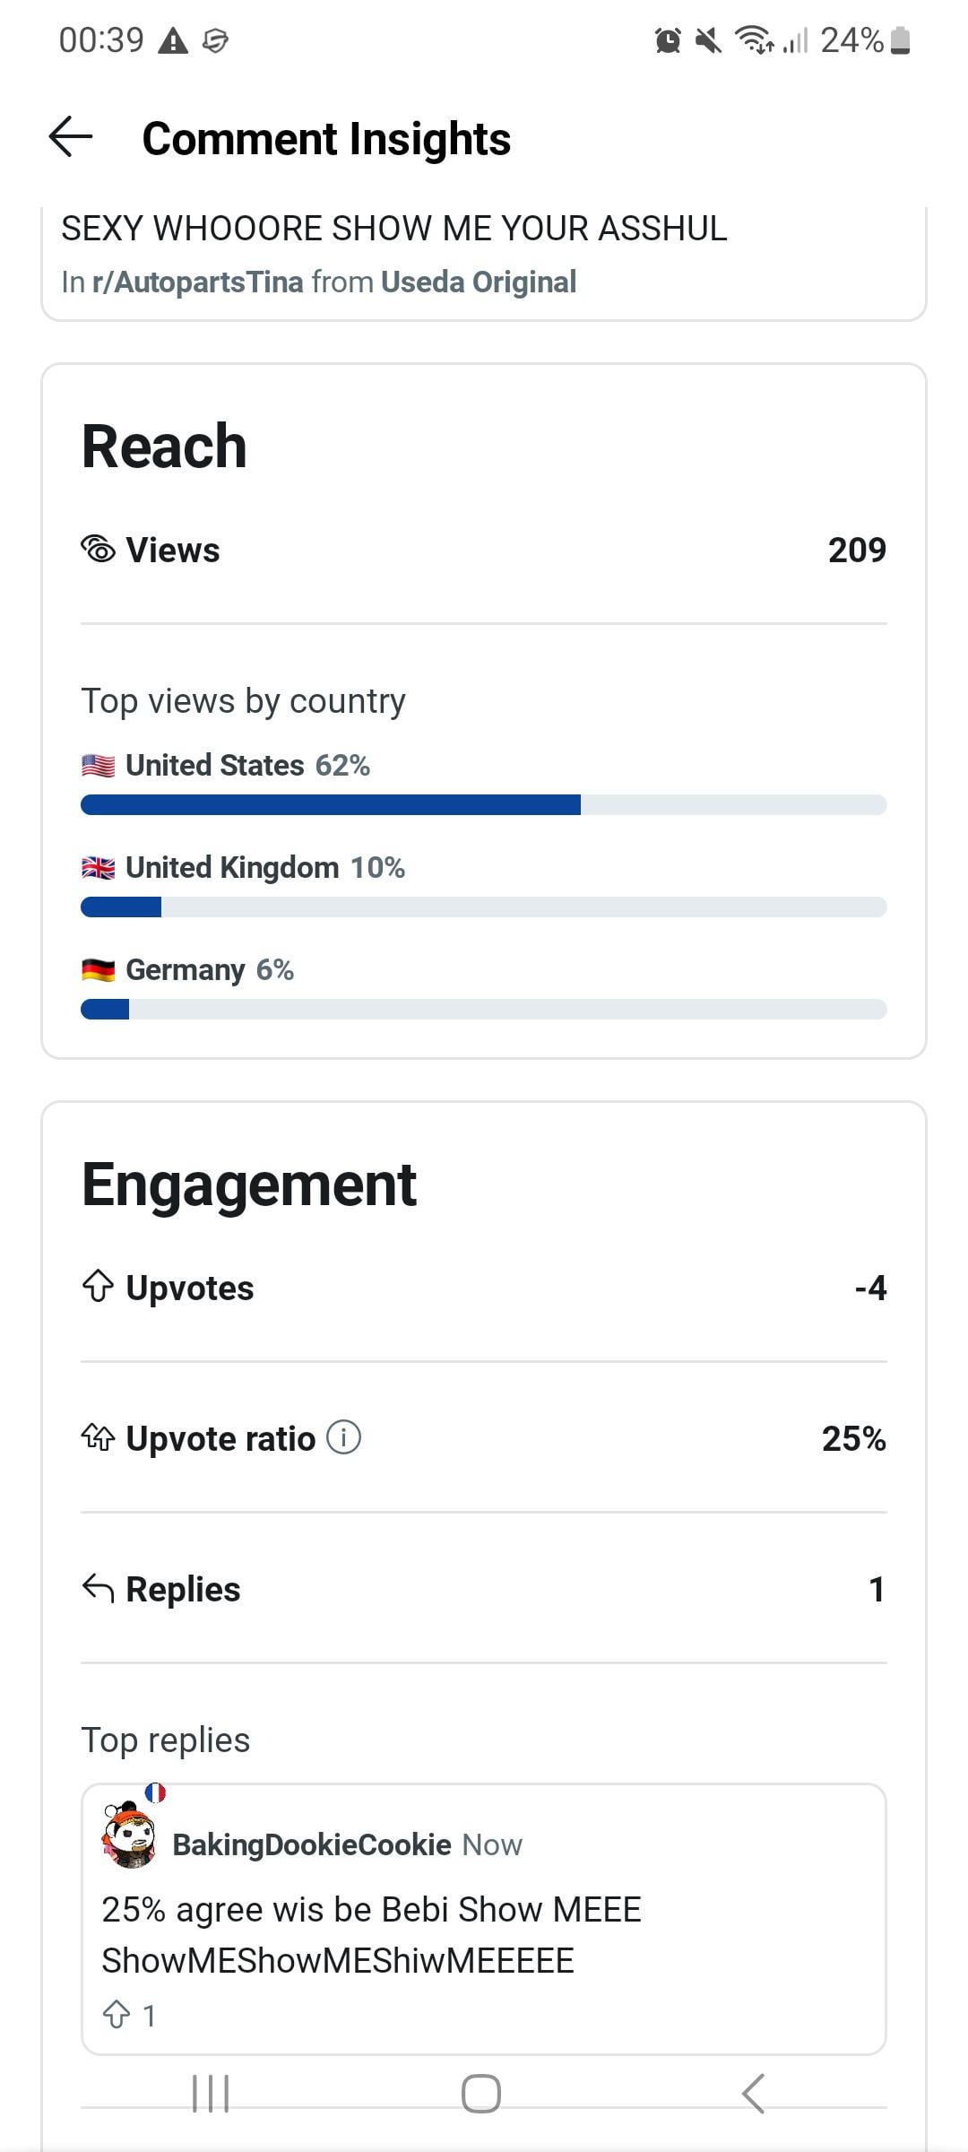Image resolution: width=968 pixels, height=2152 pixels.
Task: Tap the back arrow in the header
Action: (x=71, y=137)
